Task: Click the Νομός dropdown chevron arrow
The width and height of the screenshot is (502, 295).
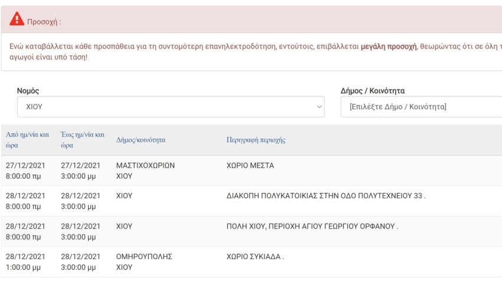Action: point(319,107)
